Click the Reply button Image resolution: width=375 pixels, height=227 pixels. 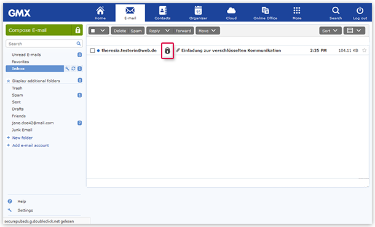(154, 31)
